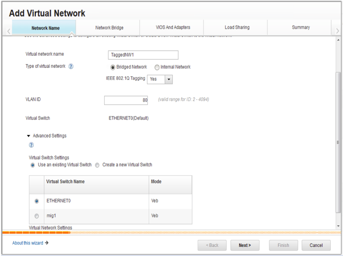Click the scrollbar down arrow

point(338,226)
